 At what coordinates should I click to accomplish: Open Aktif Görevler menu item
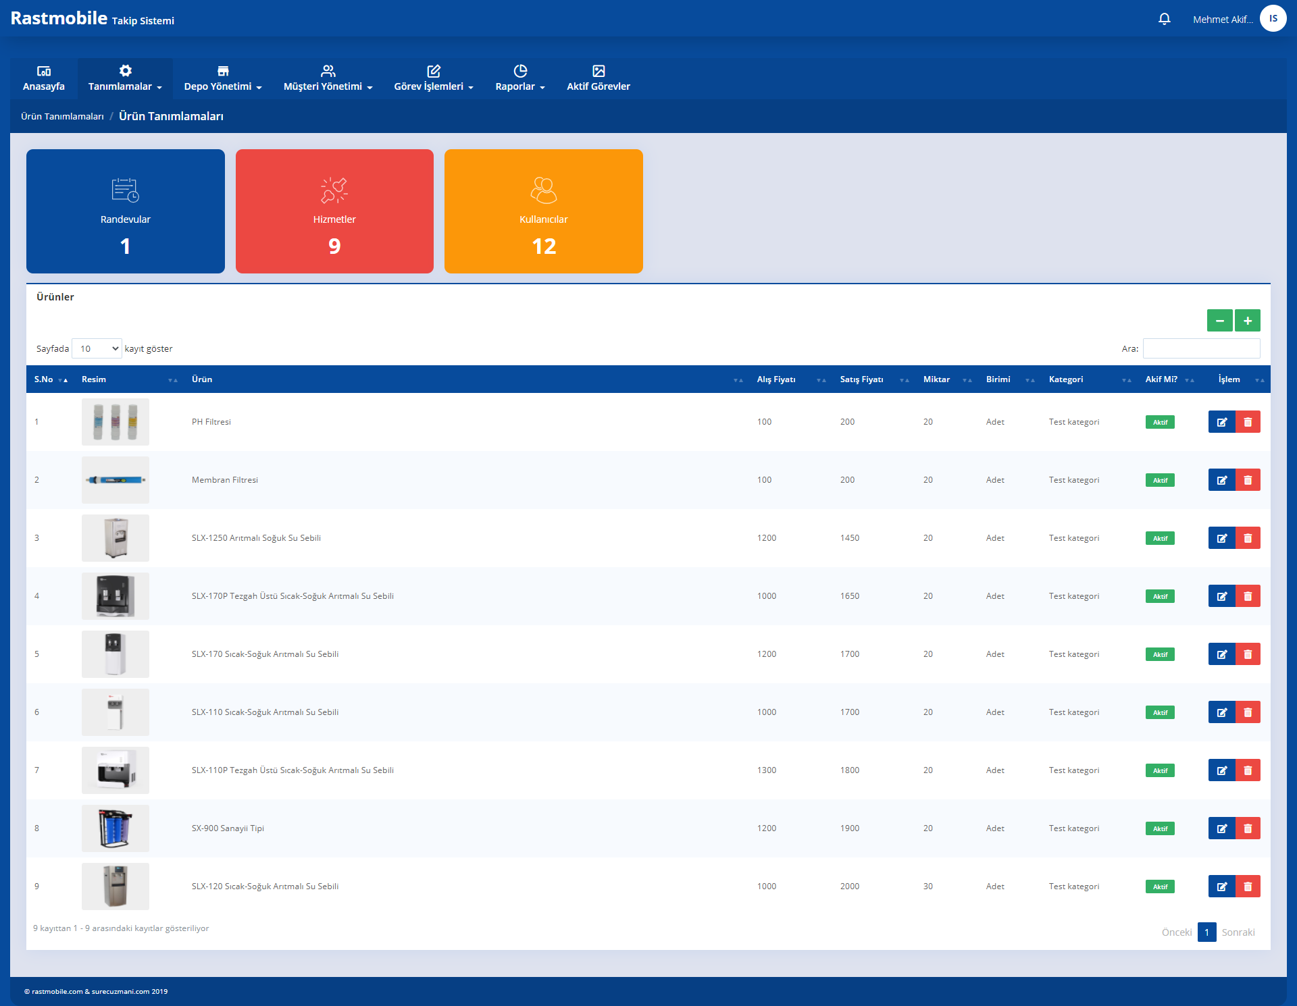tap(598, 78)
